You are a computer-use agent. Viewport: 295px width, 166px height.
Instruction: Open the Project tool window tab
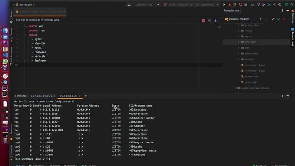click(11, 16)
